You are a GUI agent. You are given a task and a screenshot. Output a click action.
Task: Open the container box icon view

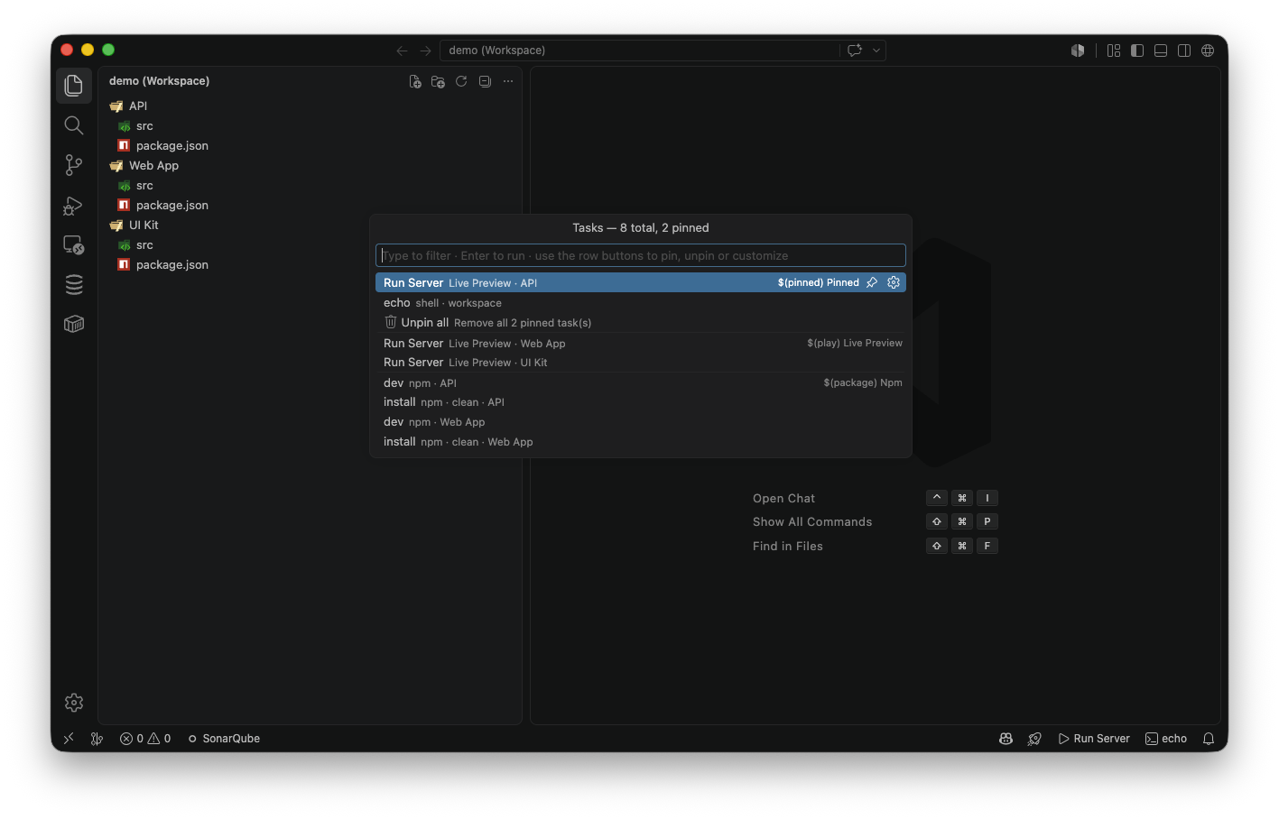tap(74, 324)
